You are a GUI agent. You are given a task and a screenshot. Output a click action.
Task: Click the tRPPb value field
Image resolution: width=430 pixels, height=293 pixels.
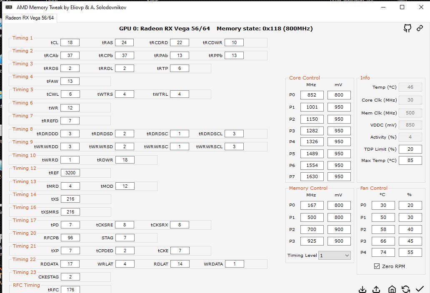pos(234,55)
